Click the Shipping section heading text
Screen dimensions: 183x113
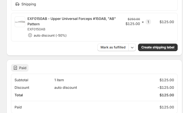(29, 4)
